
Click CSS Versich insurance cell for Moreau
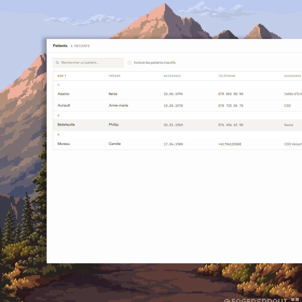tap(293, 144)
